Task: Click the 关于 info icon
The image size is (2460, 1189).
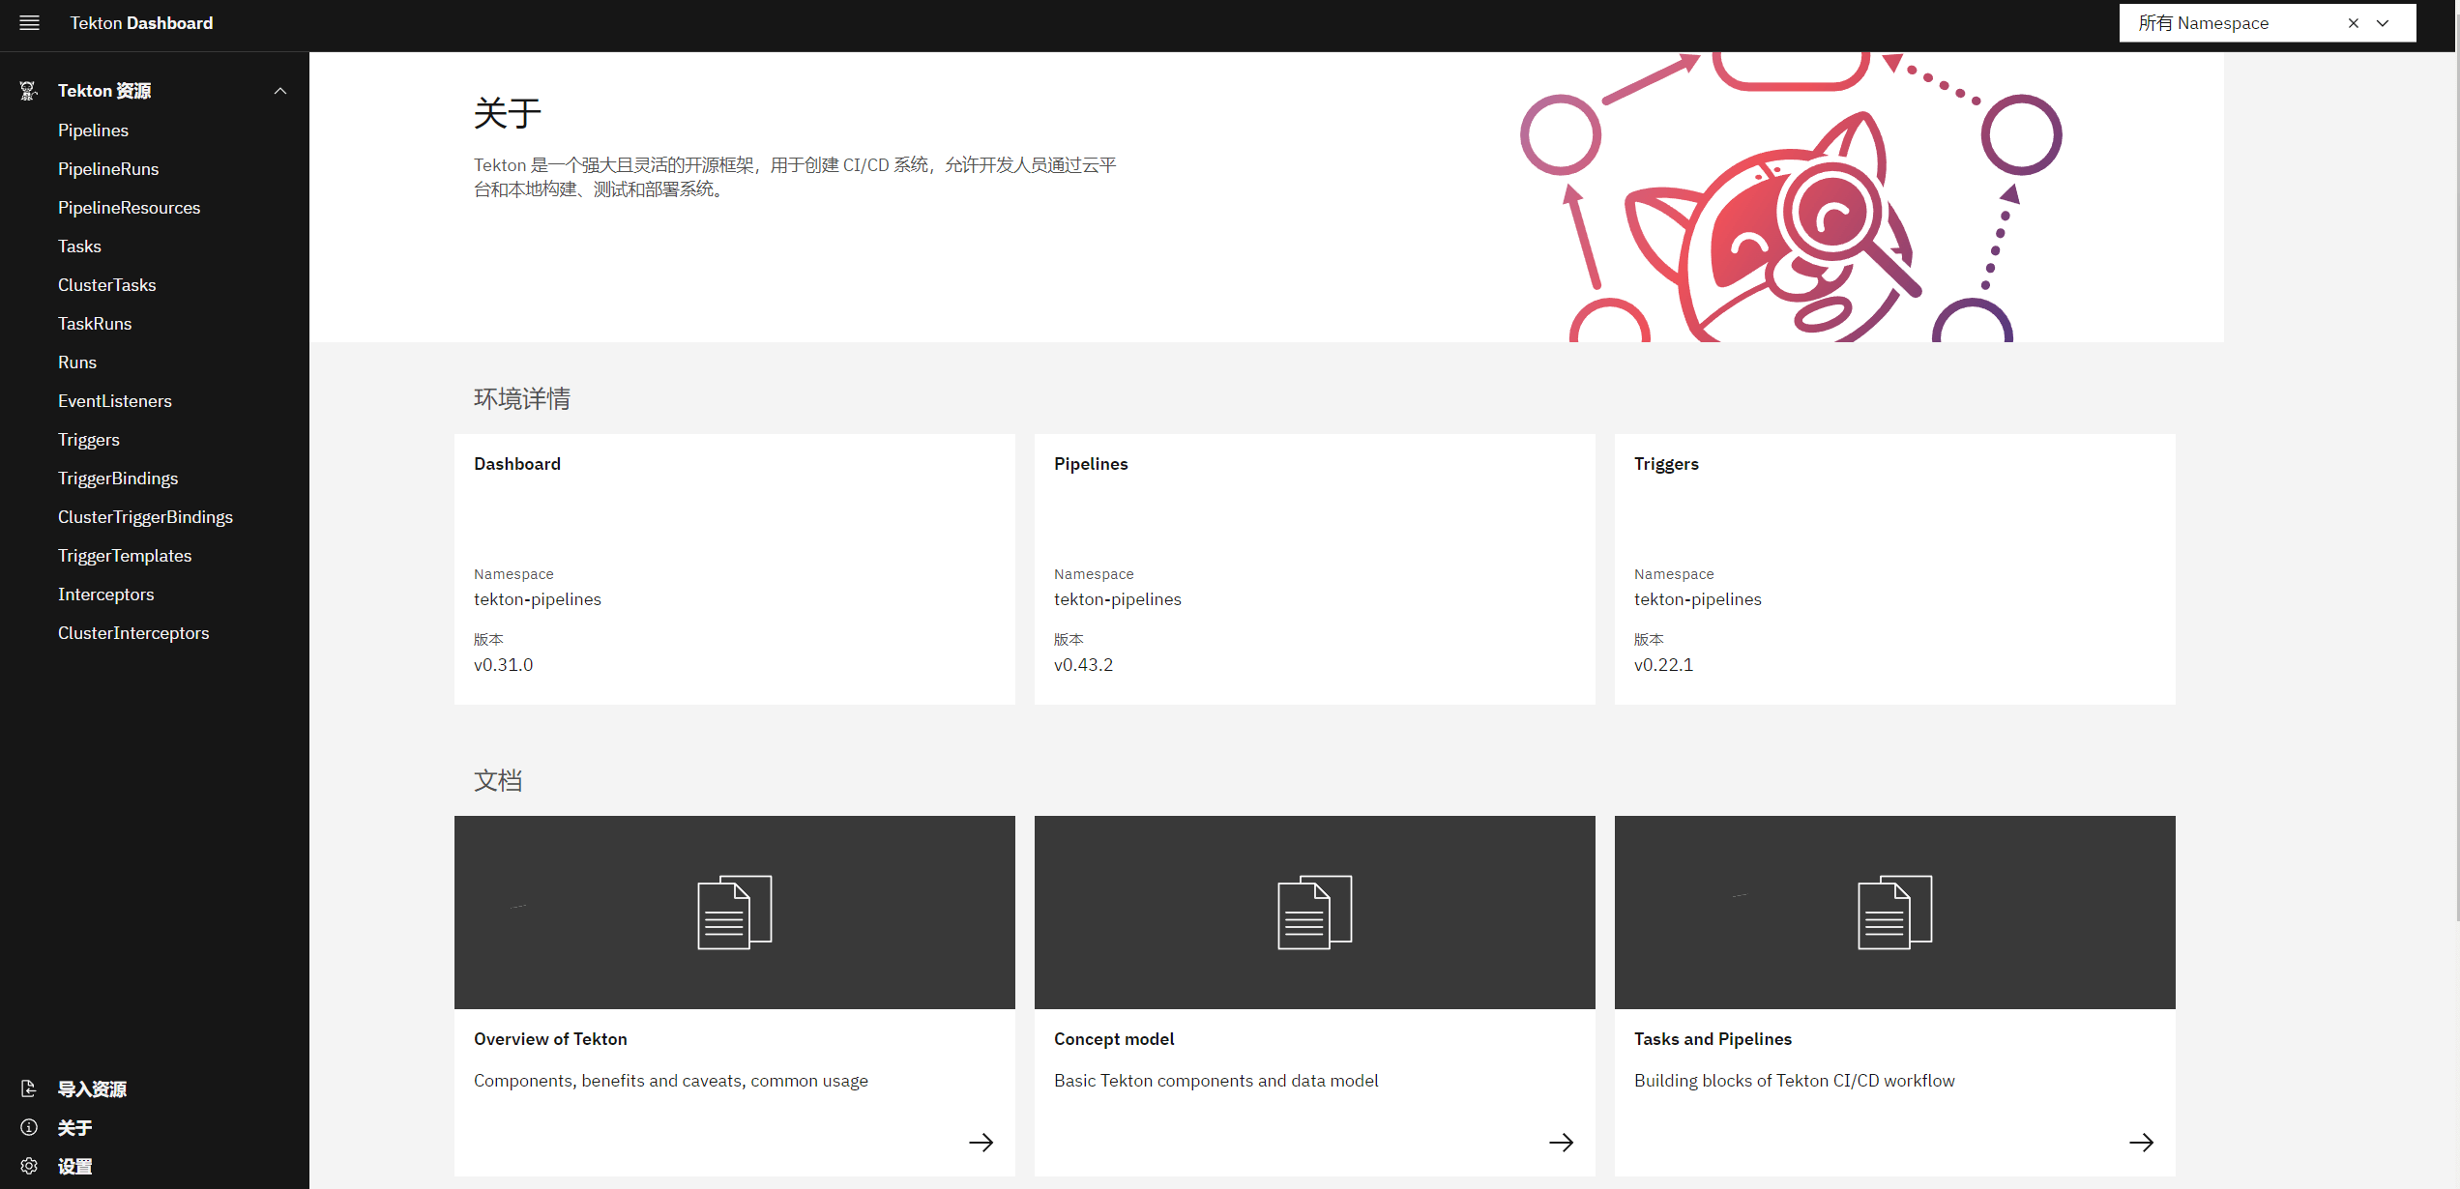Action: tap(28, 1127)
